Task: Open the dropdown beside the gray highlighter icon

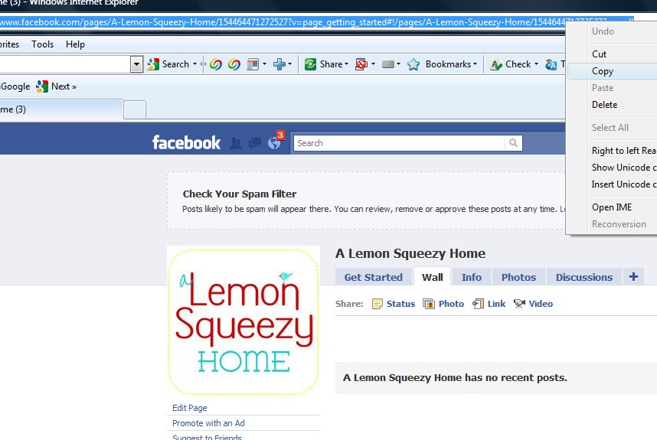Action: 398,64
